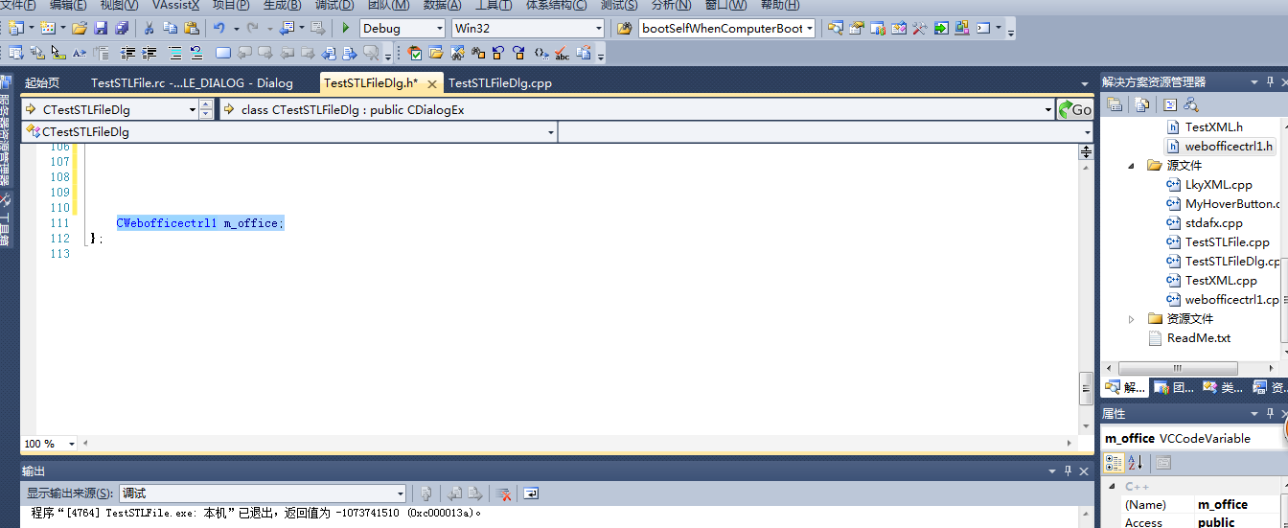Click the Open File toolbar icon
The width and height of the screenshot is (1288, 528).
click(80, 29)
